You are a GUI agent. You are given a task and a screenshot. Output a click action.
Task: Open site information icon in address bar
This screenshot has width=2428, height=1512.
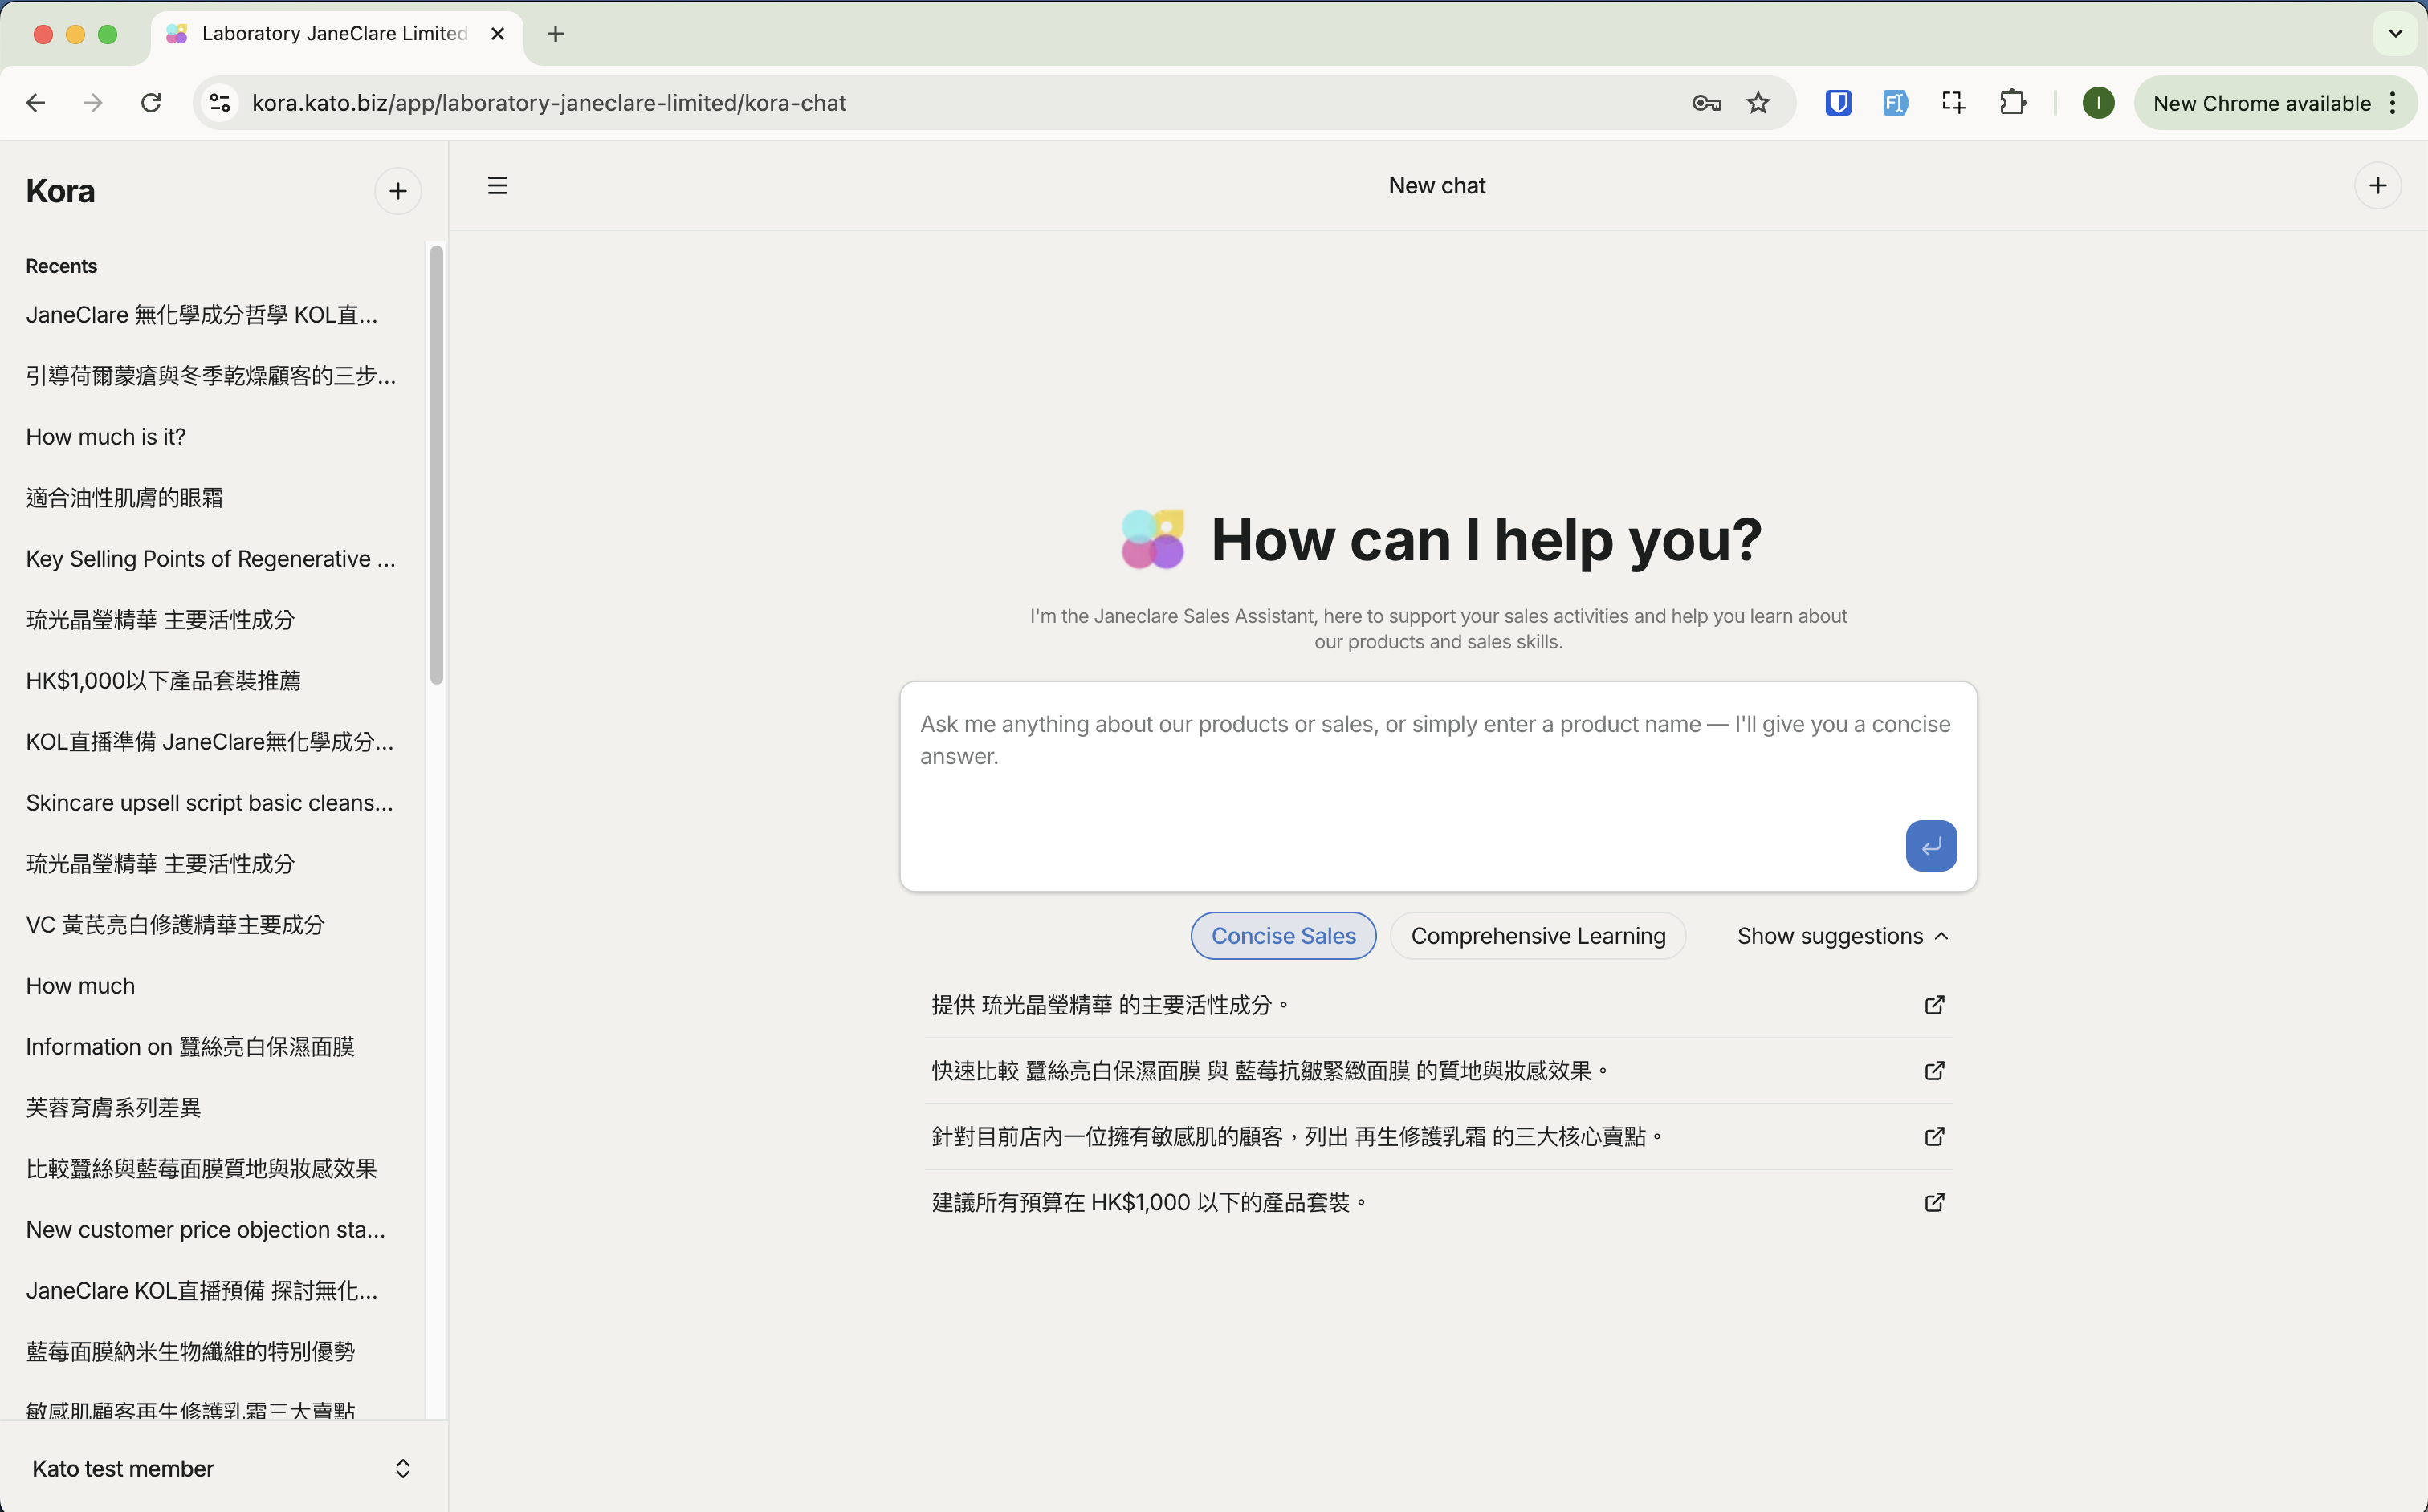pyautogui.click(x=220, y=103)
